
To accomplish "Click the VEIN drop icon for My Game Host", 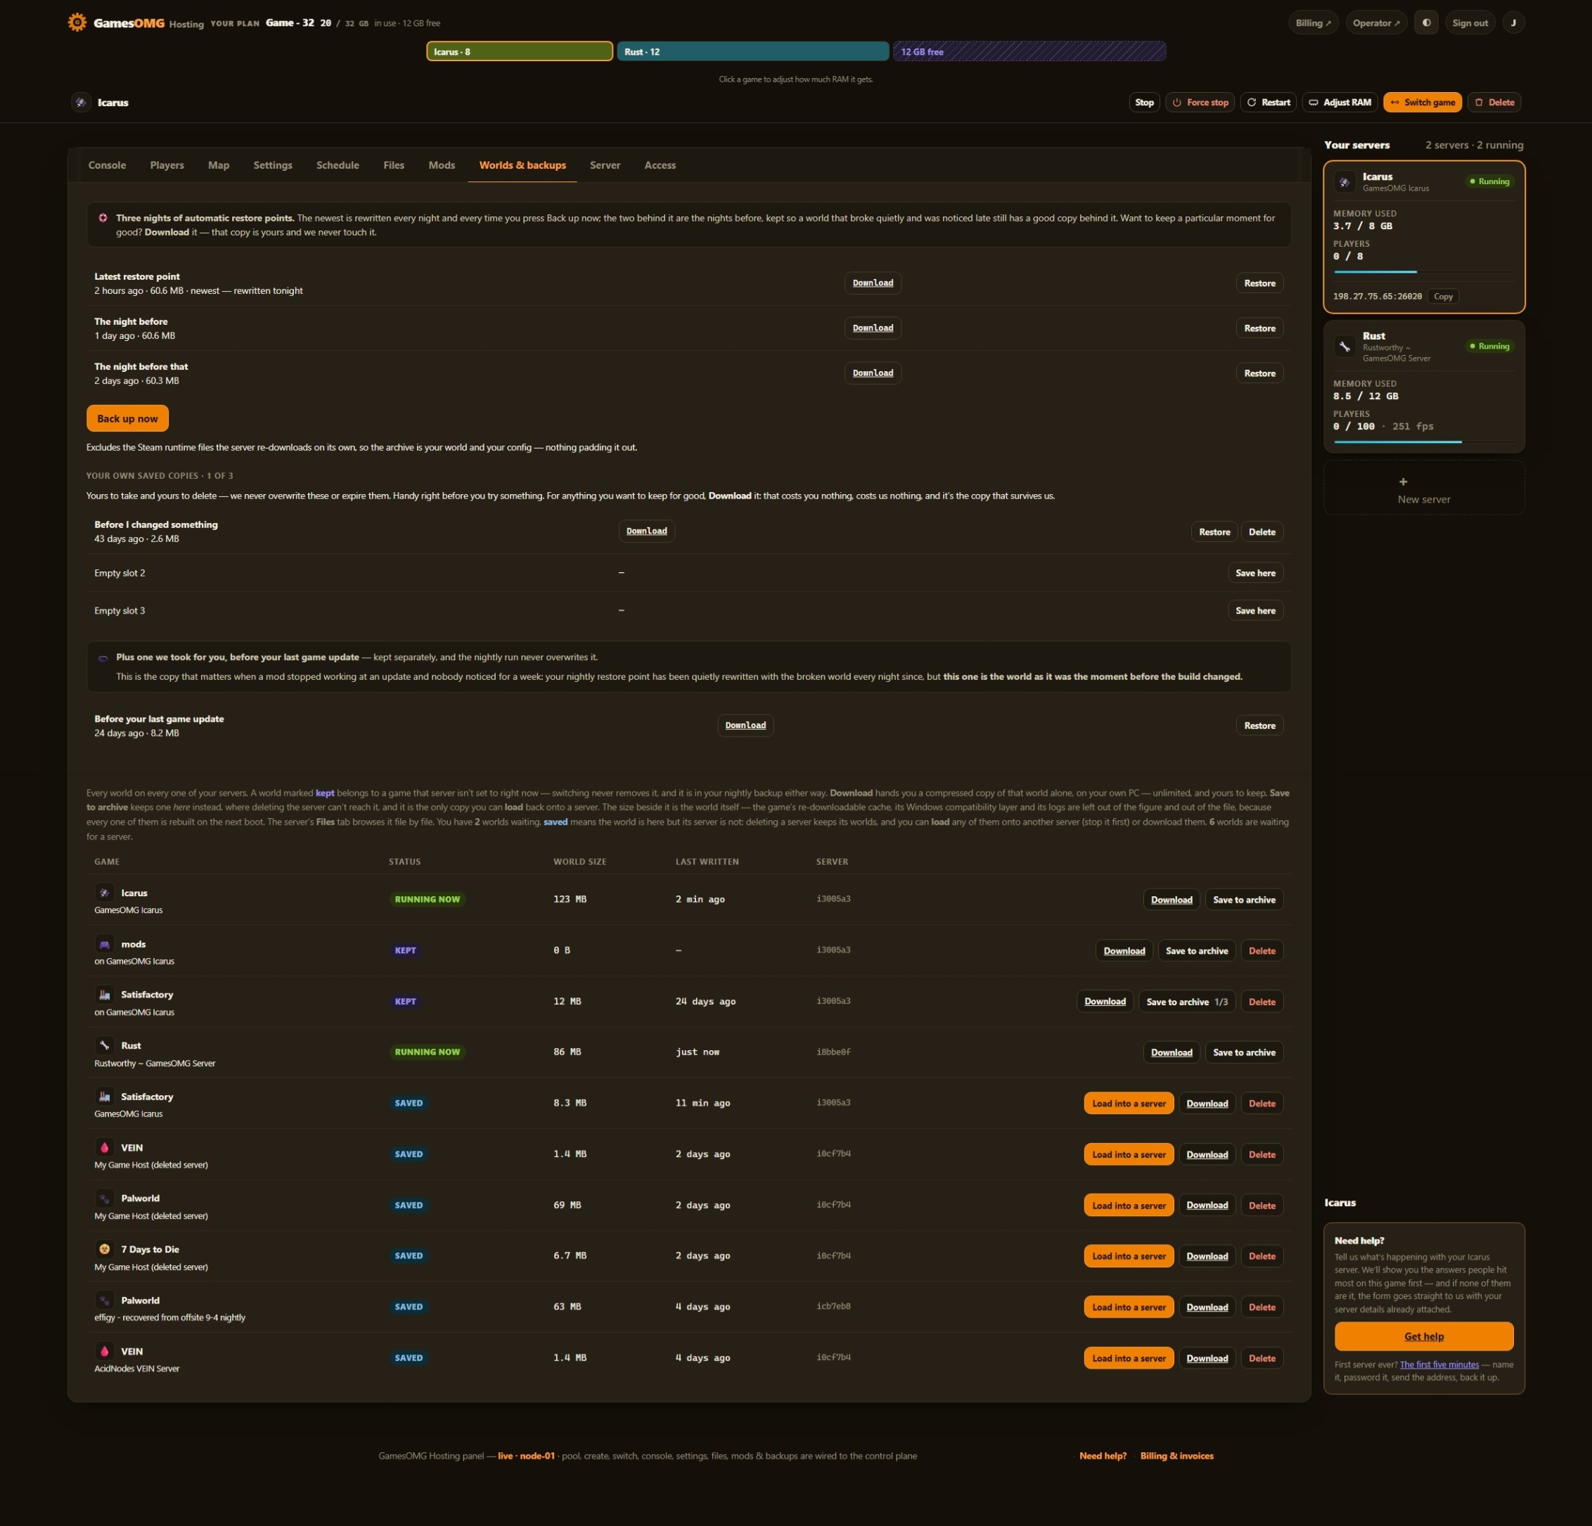I will click(x=104, y=1148).
